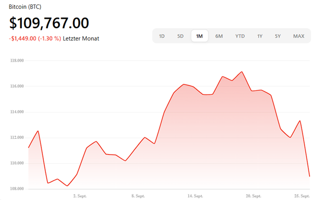Click the active 1M range tab
316x200 pixels.
[x=199, y=36]
